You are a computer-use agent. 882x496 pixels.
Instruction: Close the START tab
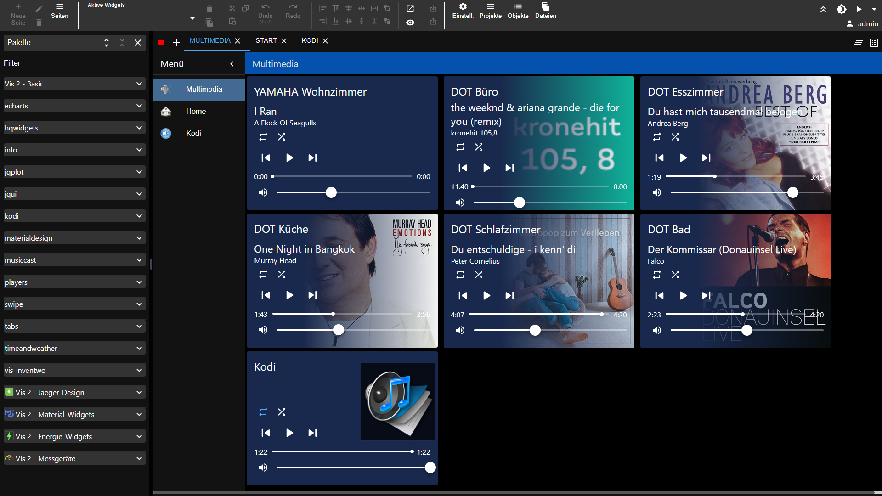click(x=284, y=41)
